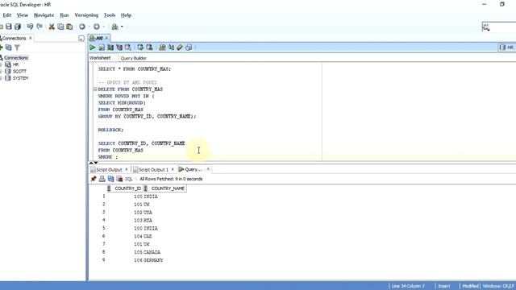Open the Back button history dropdown
This screenshot has width=516, height=290.
click(x=89, y=27)
